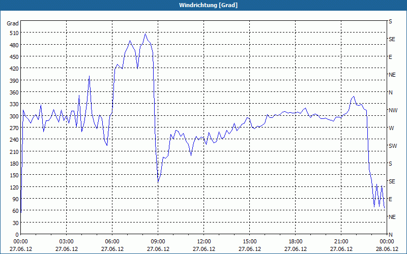Click the N compass label level with 360

[390, 92]
